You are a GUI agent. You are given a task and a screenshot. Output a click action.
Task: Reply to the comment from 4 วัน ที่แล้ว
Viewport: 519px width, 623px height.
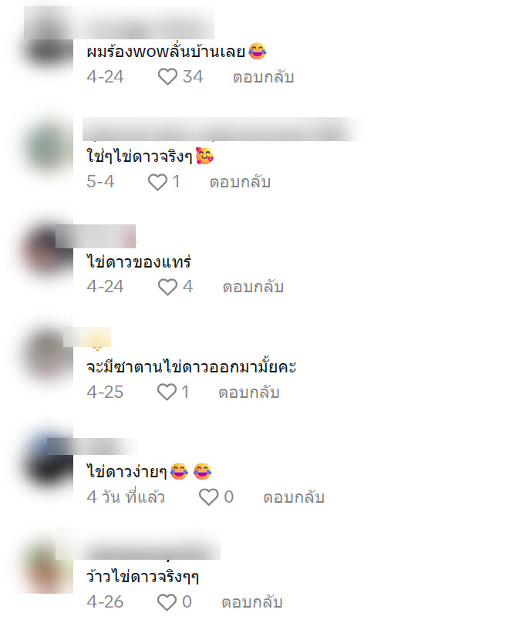[294, 497]
